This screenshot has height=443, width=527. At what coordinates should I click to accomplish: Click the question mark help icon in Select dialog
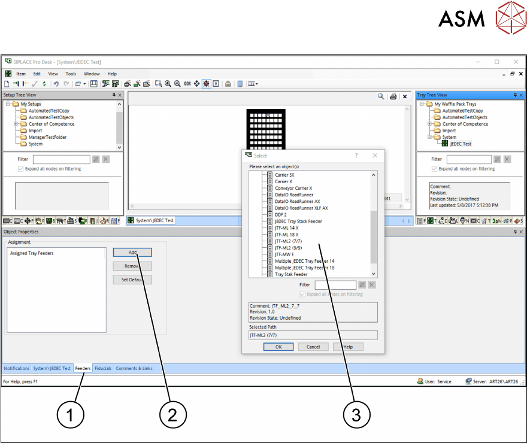pyautogui.click(x=356, y=156)
